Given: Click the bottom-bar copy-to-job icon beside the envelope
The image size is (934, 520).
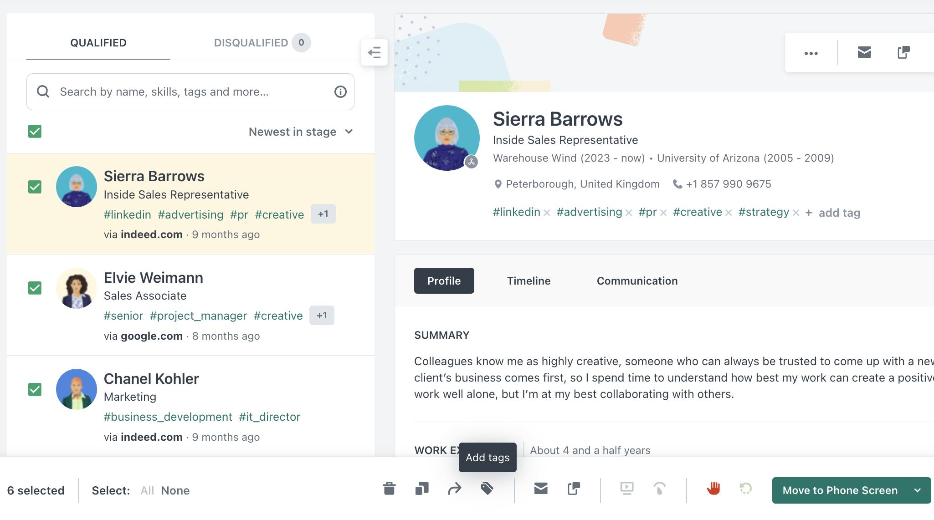Looking at the screenshot, I should pos(574,489).
